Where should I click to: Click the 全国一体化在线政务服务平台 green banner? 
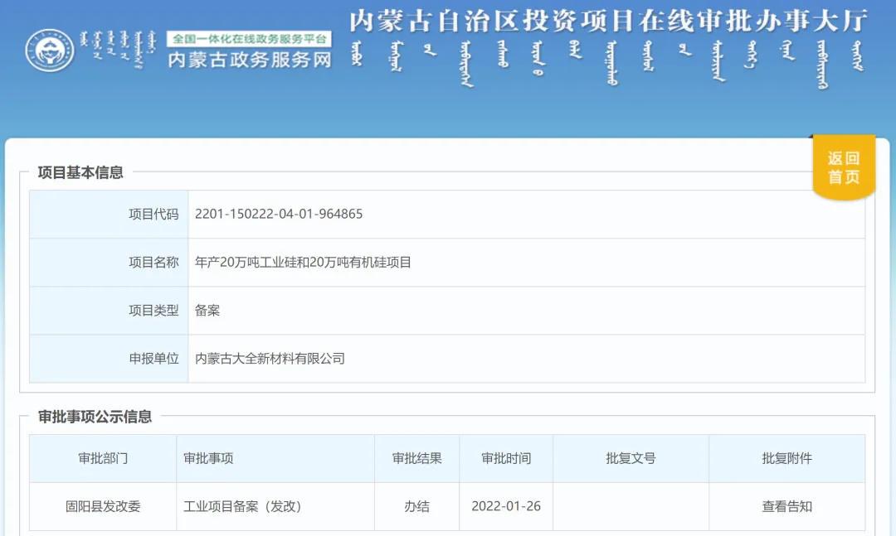[x=249, y=39]
